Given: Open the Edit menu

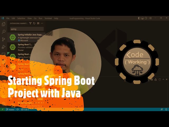Looking at the screenshot, I should (13, 18).
